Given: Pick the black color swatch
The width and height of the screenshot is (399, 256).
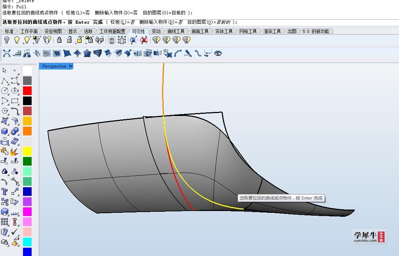Looking at the screenshot, I should pyautogui.click(x=27, y=101).
